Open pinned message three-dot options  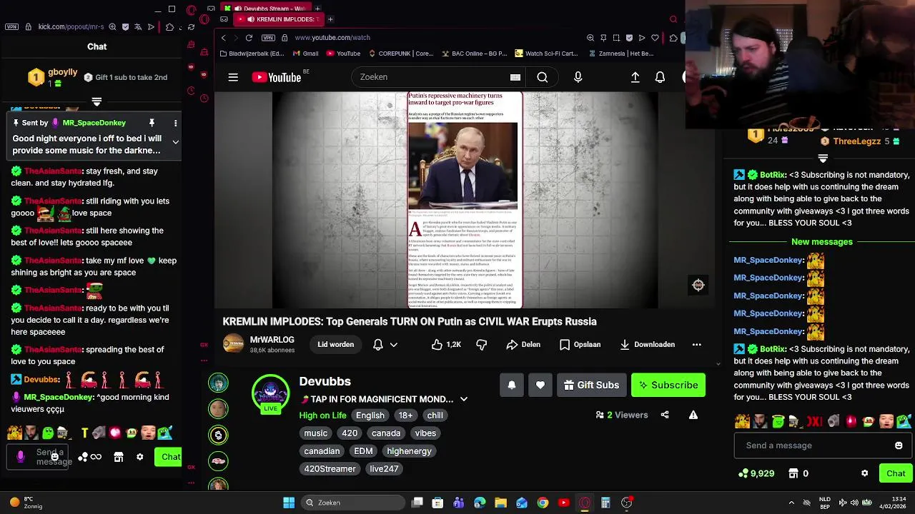(x=175, y=123)
